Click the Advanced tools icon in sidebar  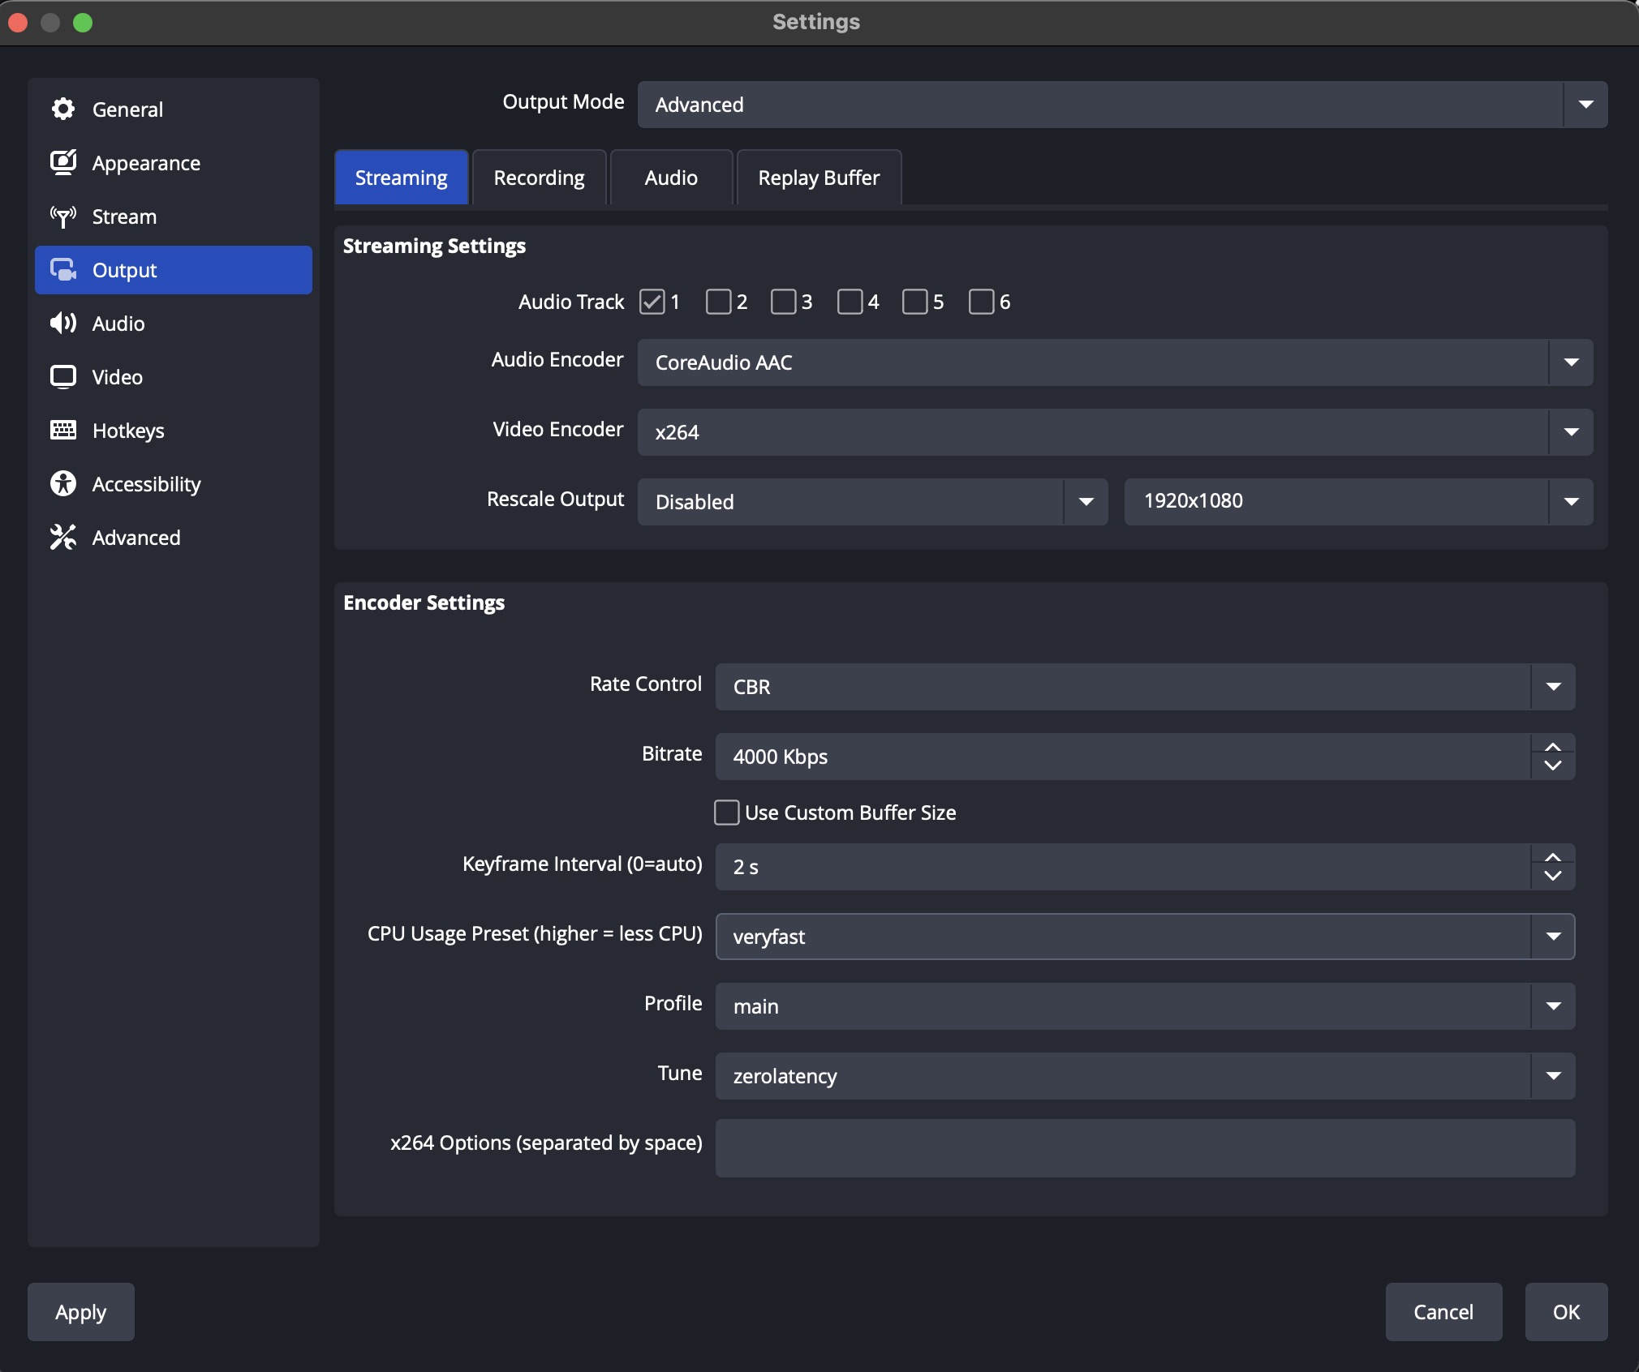coord(63,538)
